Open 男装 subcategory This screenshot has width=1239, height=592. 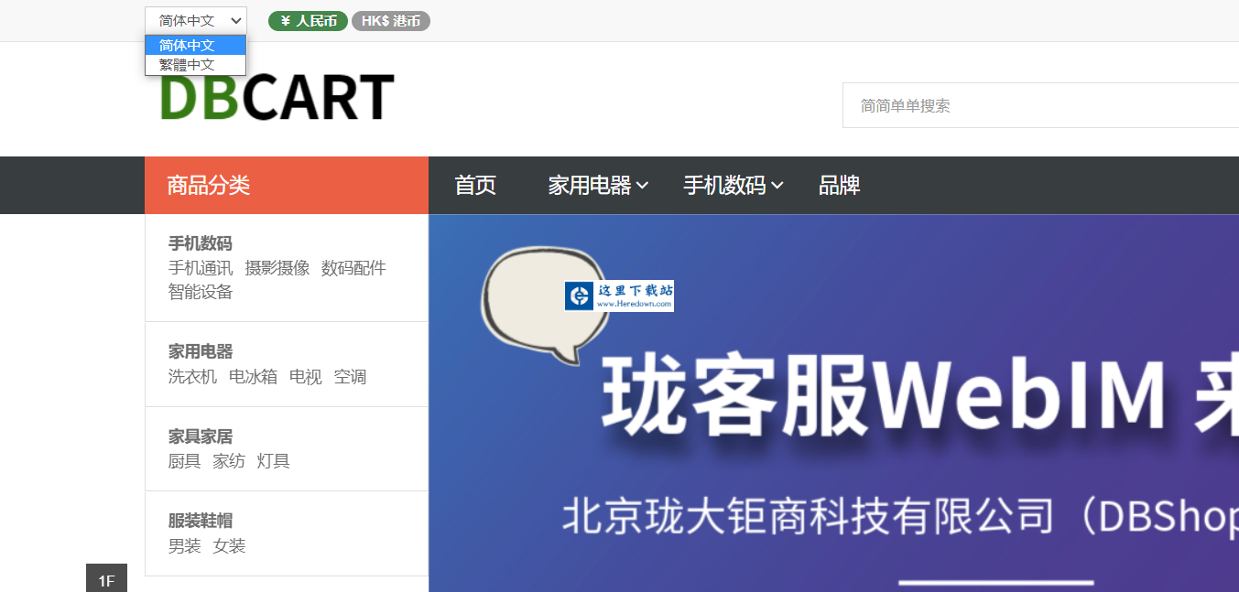pos(184,546)
